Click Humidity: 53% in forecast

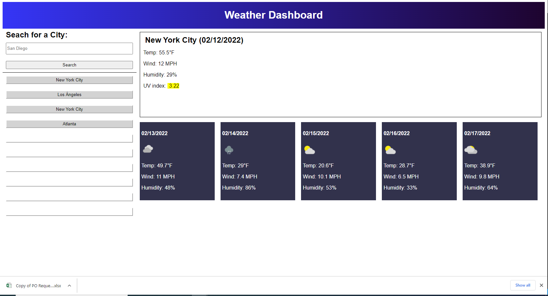[320, 188]
